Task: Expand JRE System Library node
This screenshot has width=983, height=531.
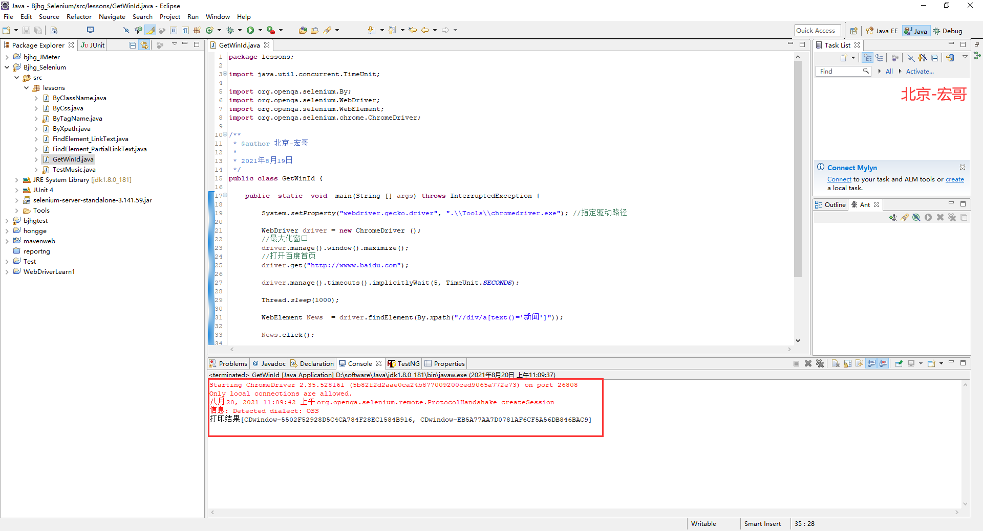Action: (16, 180)
